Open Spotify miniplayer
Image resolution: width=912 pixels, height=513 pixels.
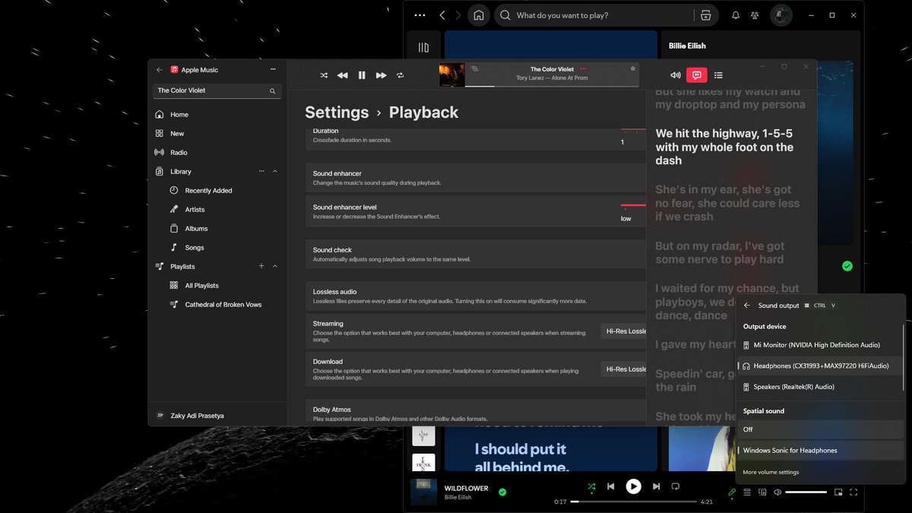tap(838, 492)
